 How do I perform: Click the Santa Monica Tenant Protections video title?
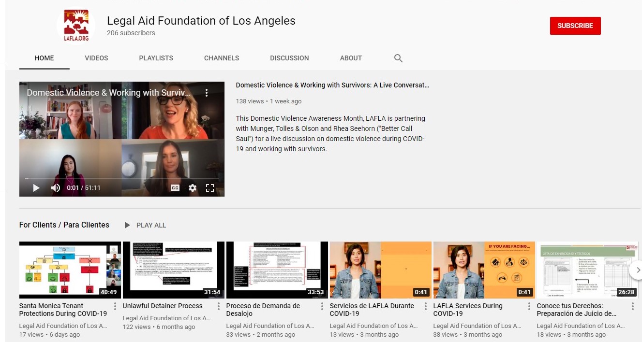(63, 310)
